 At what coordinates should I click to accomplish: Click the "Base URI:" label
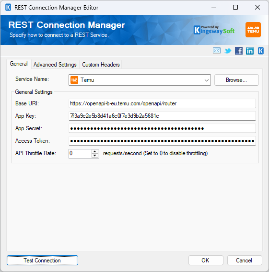[x=27, y=103]
